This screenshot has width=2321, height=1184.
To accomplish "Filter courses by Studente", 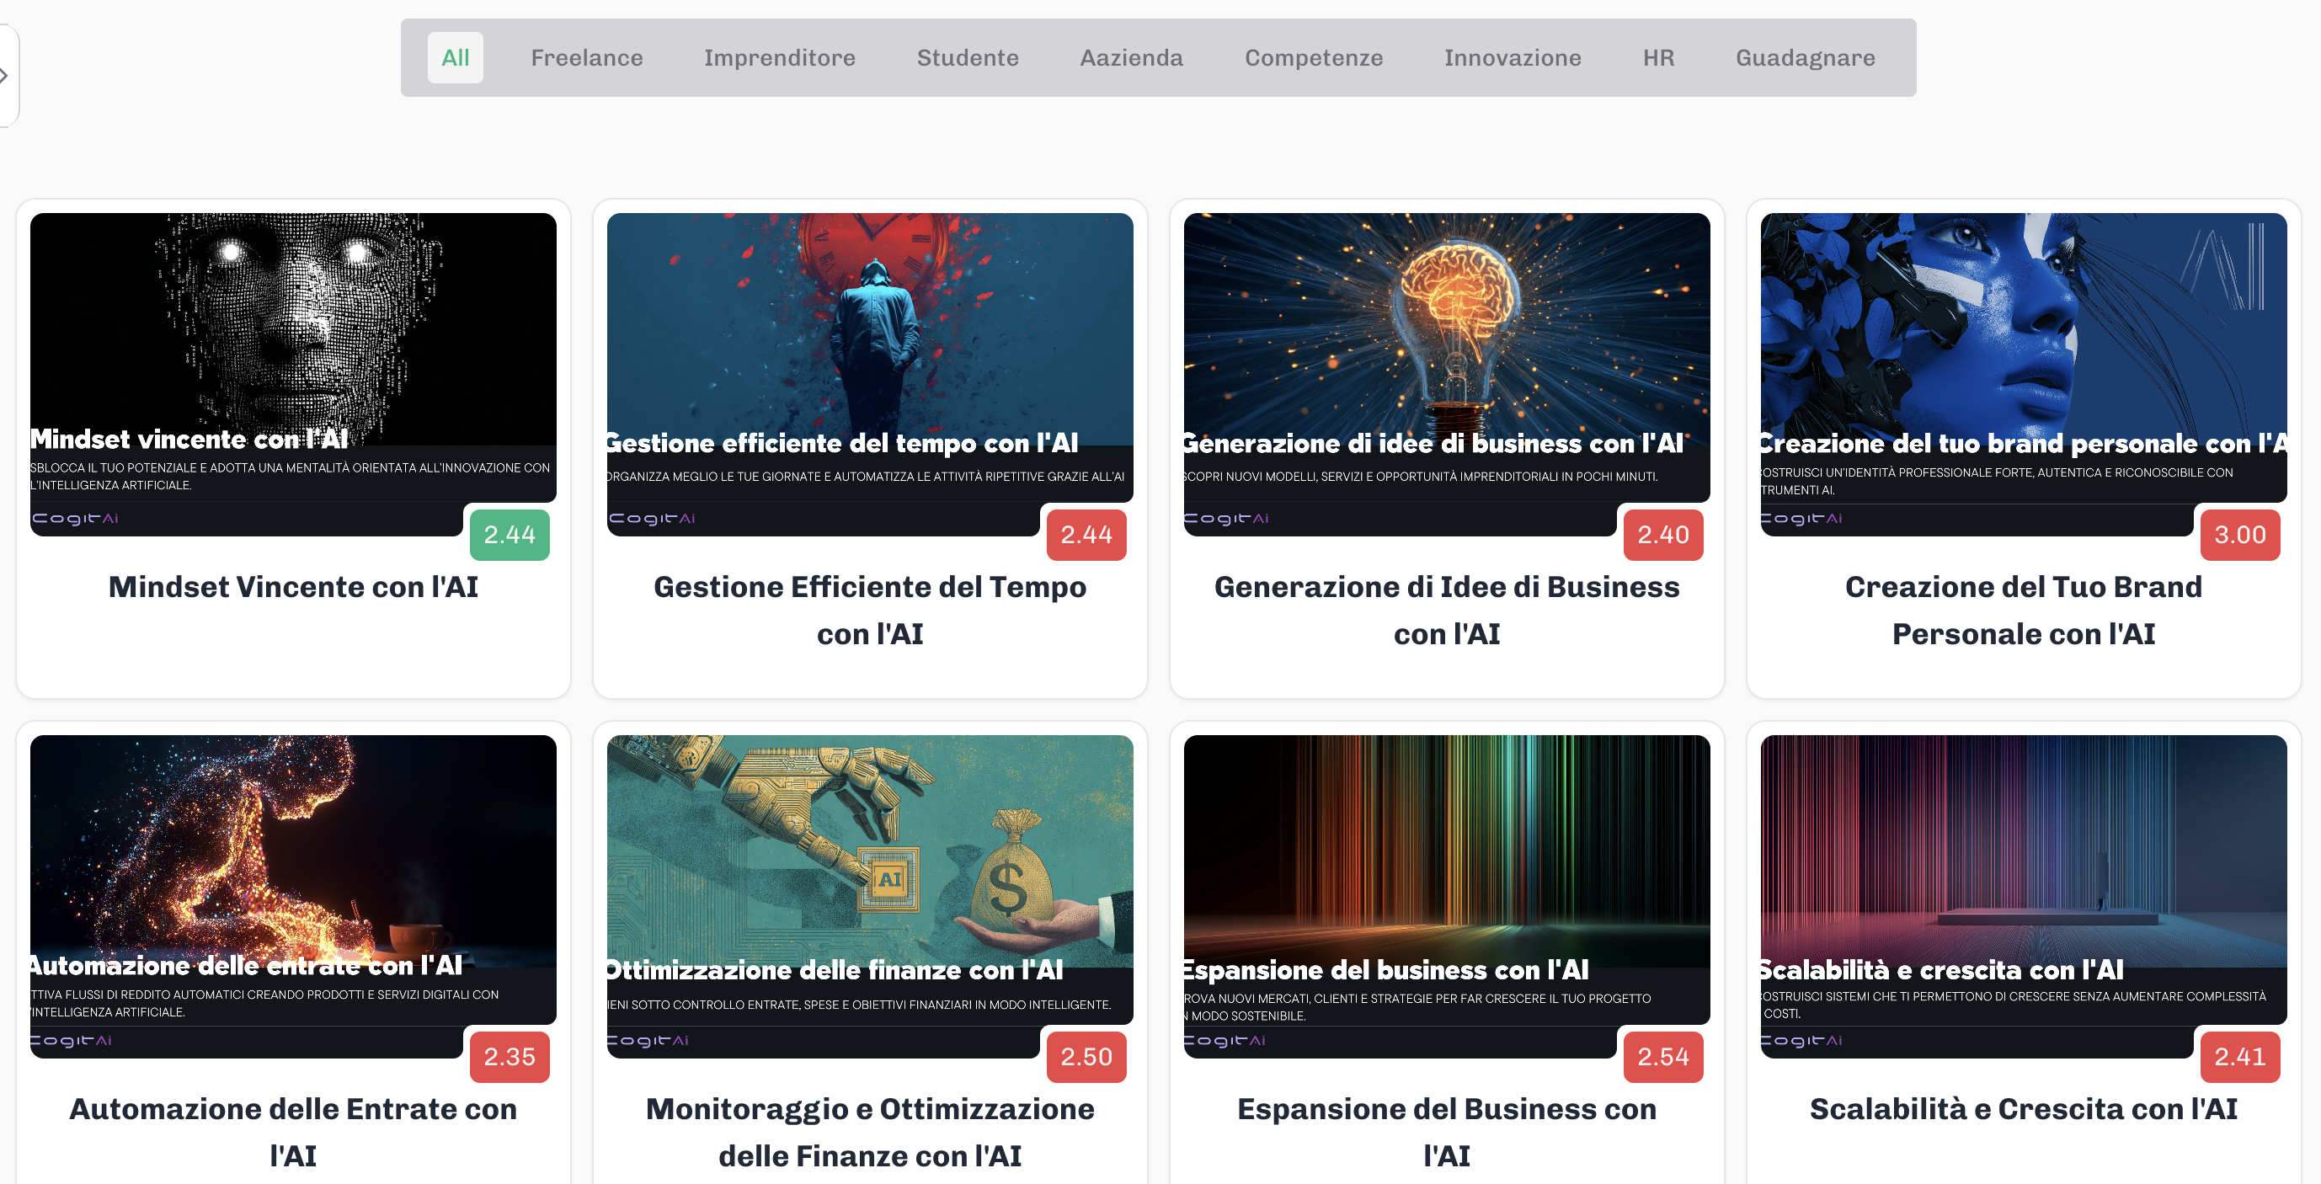I will pyautogui.click(x=968, y=57).
